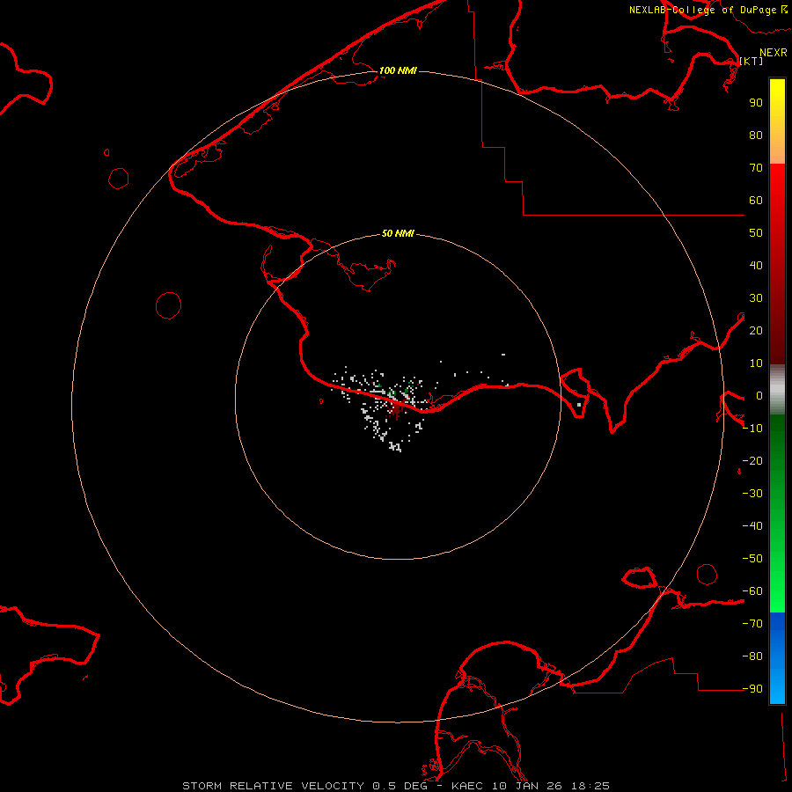Select the 80 value on the velocity scale
Screen dimensions: 792x792
[756, 135]
